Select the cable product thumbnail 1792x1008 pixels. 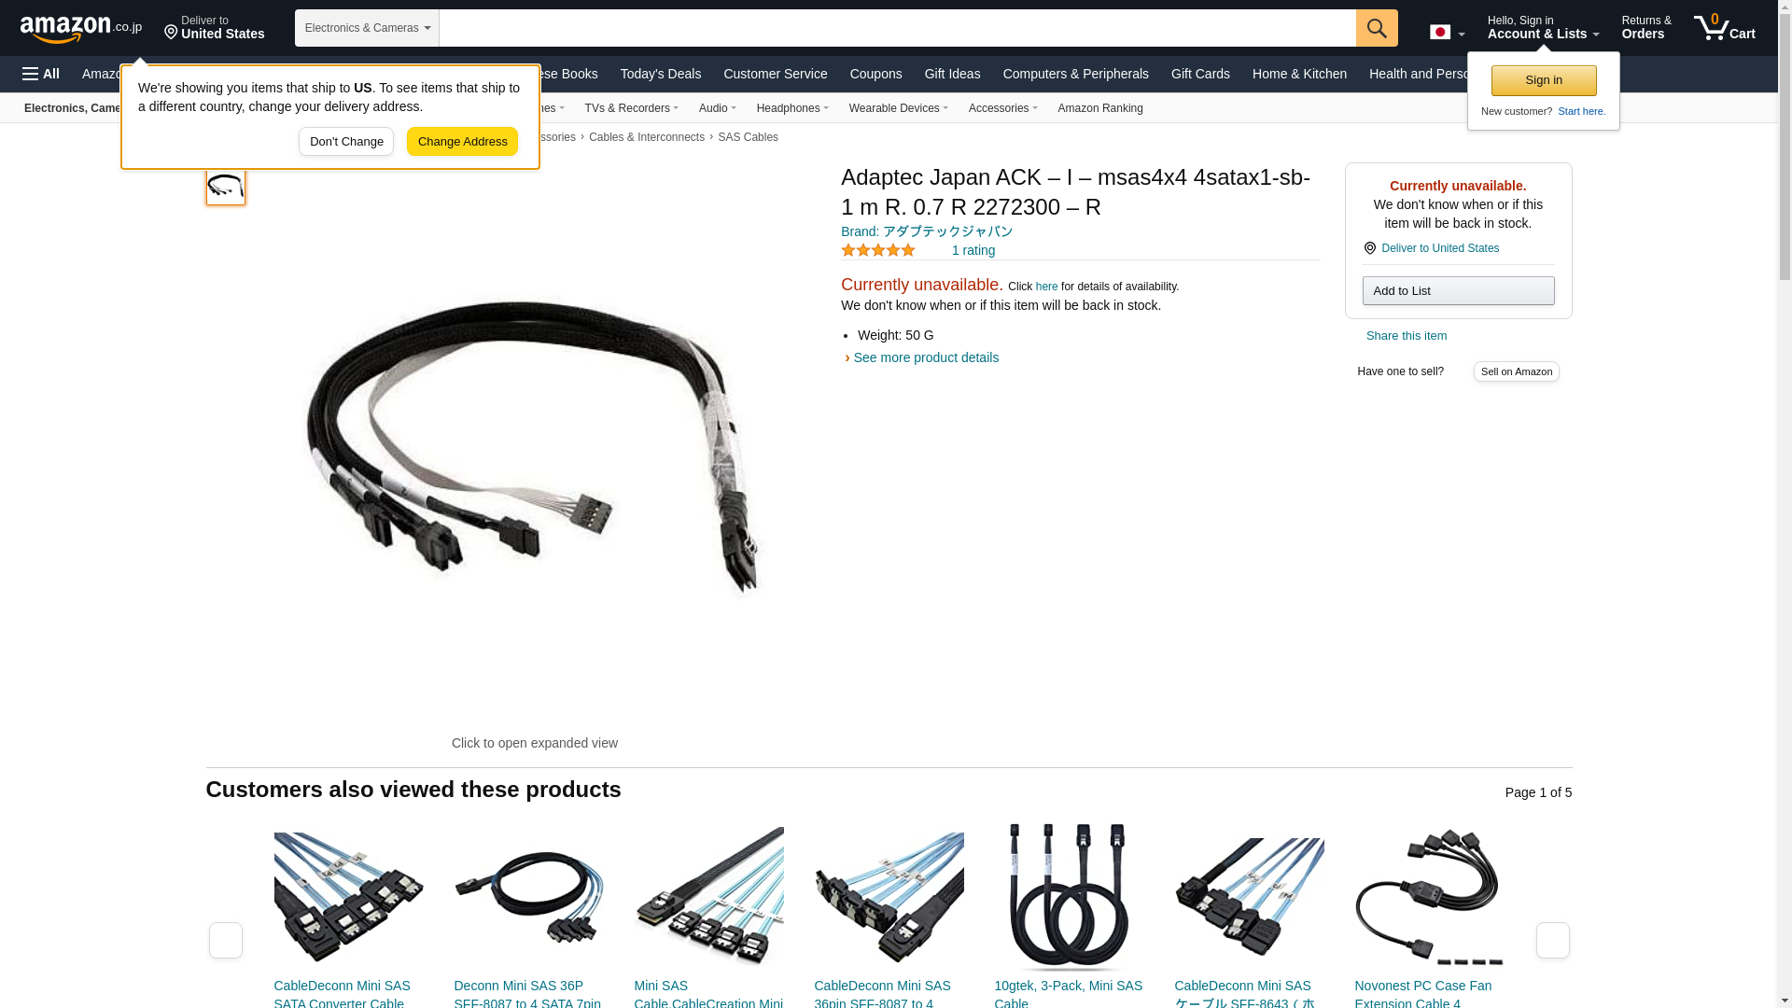click(x=226, y=185)
